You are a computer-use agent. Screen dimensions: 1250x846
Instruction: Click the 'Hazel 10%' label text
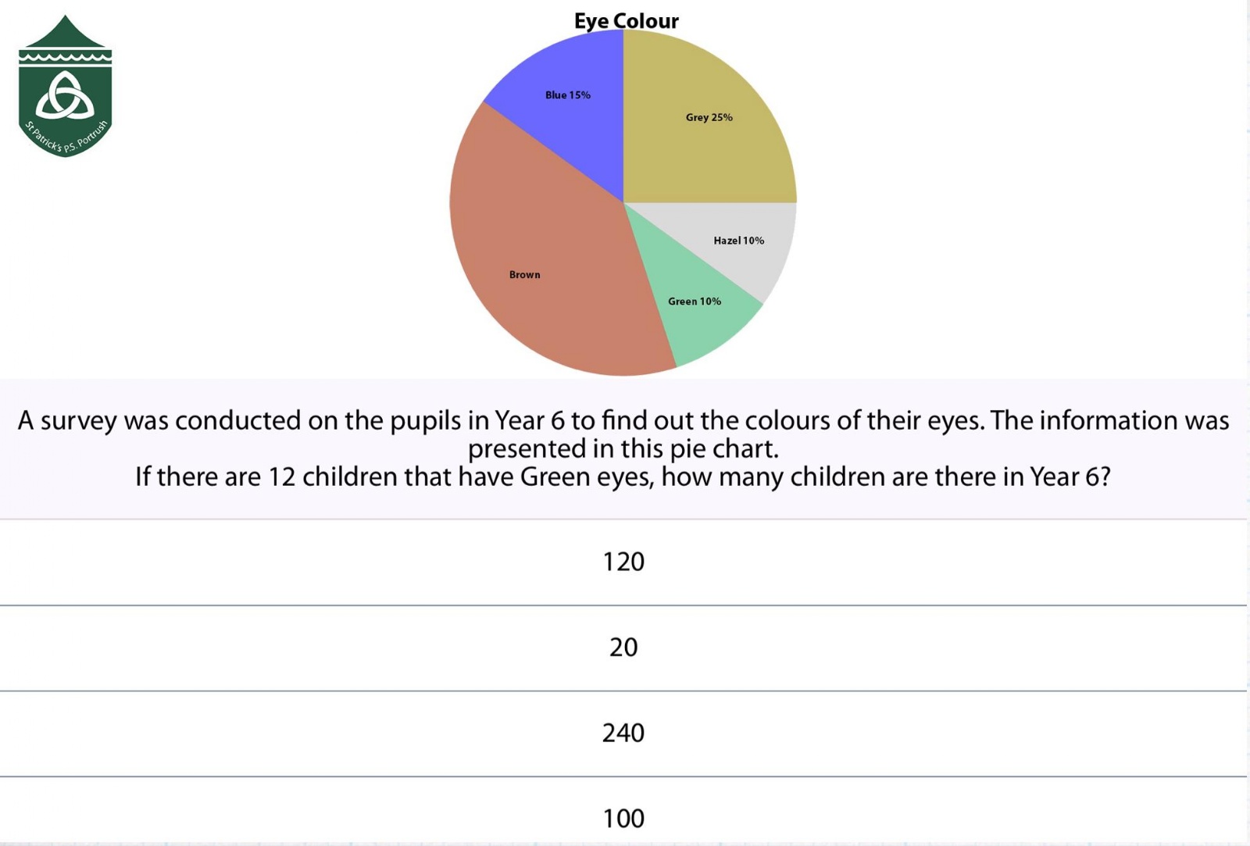point(738,241)
